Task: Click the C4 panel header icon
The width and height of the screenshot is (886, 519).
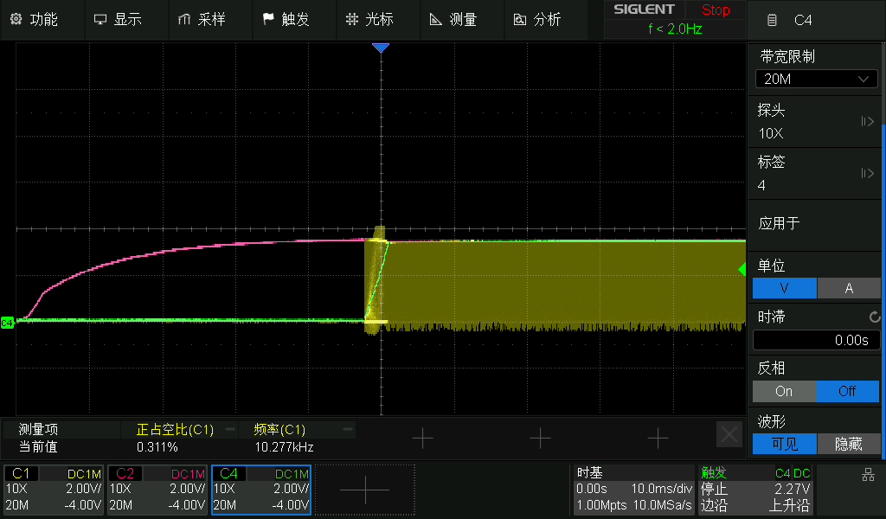Action: (772, 21)
